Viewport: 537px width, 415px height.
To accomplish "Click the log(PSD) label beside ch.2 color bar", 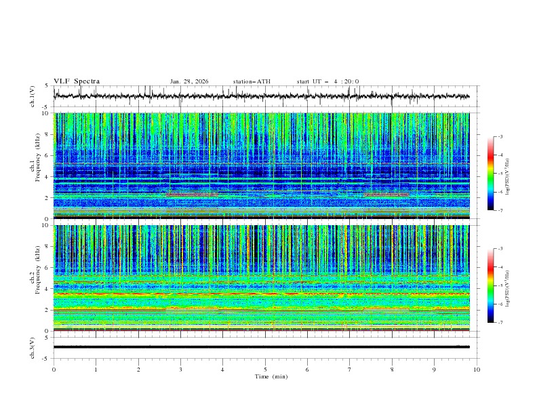I will tap(507, 289).
